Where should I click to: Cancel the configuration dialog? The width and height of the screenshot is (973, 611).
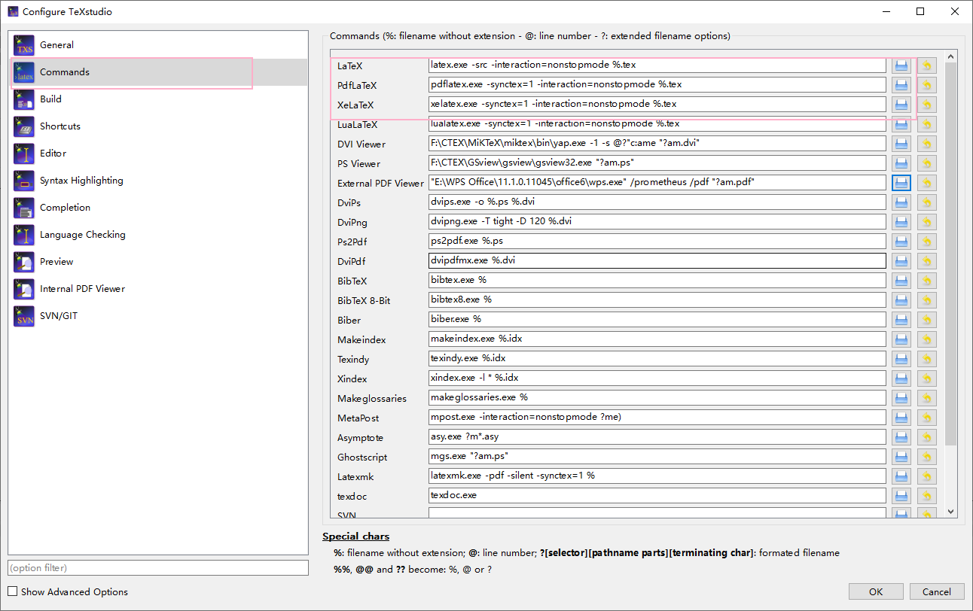click(937, 592)
